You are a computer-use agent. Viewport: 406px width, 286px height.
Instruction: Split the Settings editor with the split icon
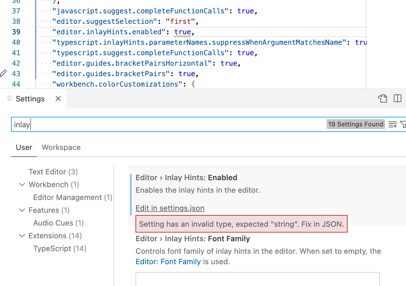coord(397,99)
